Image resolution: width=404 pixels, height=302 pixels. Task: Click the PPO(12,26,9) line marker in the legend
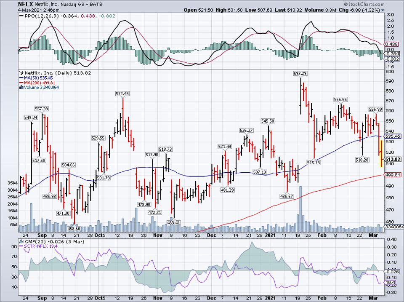pyautogui.click(x=21, y=16)
